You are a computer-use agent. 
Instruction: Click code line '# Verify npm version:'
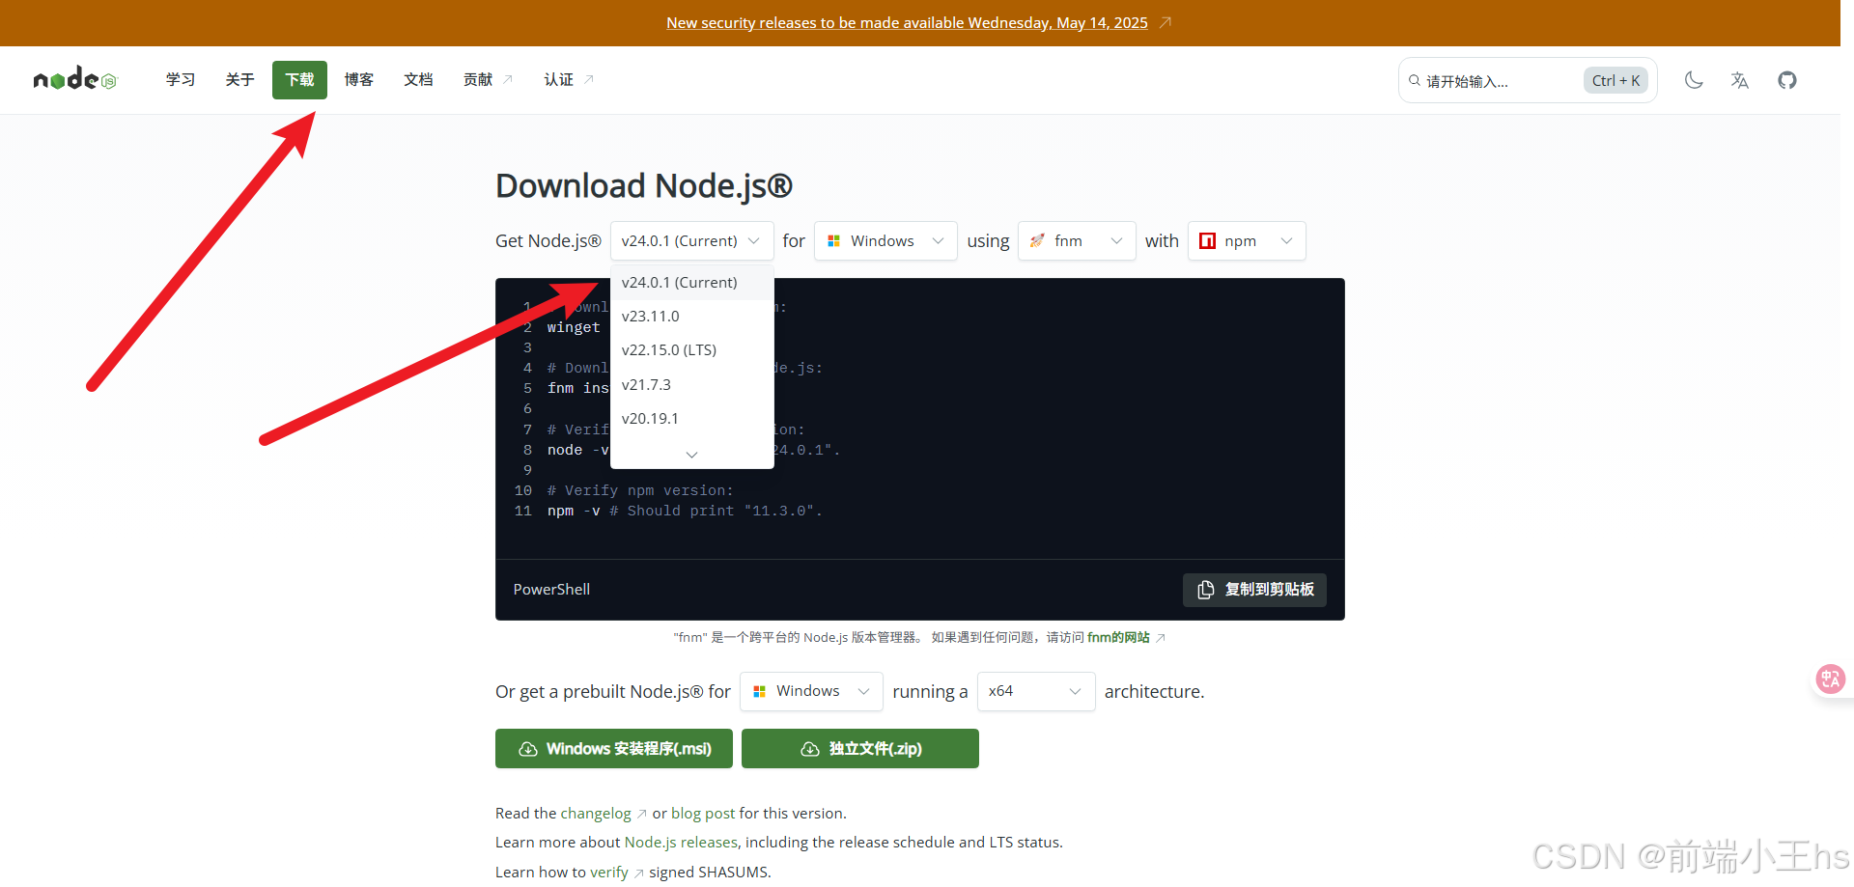(x=640, y=491)
